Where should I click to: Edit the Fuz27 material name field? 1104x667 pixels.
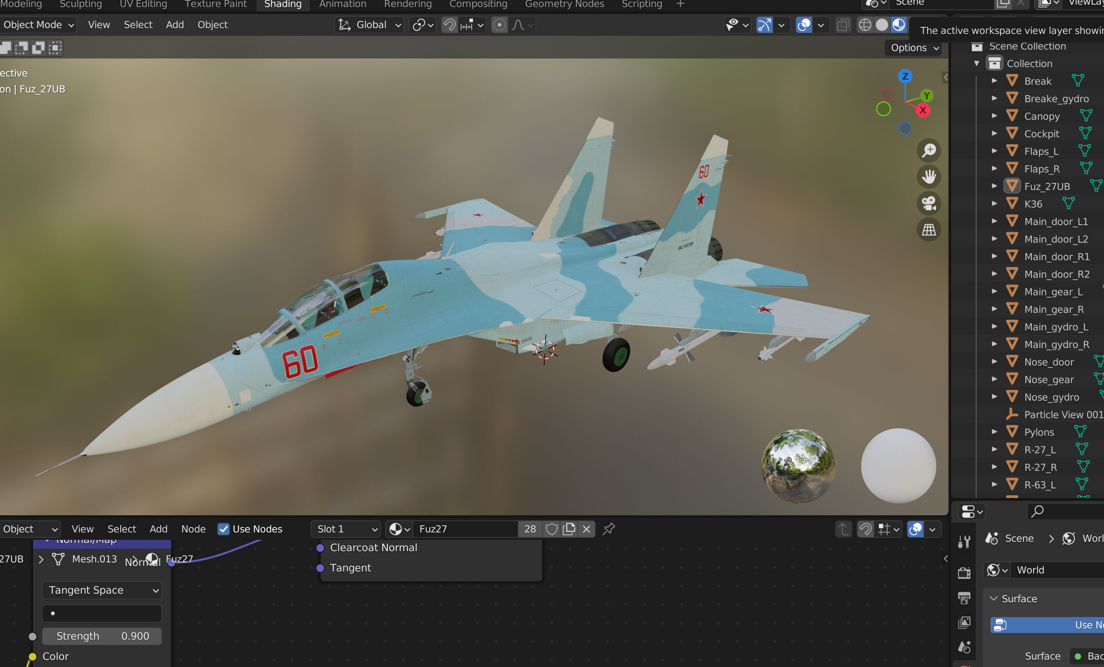pyautogui.click(x=465, y=529)
